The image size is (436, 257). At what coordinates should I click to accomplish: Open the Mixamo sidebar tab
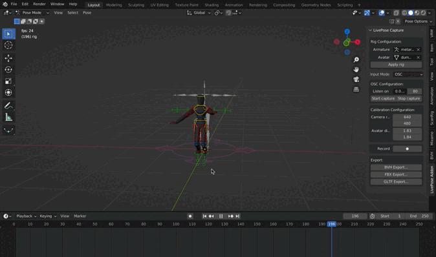432,138
